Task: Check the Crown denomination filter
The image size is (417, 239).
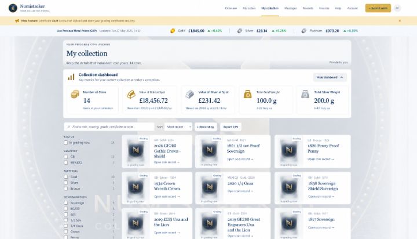Action: pyautogui.click(x=65, y=231)
